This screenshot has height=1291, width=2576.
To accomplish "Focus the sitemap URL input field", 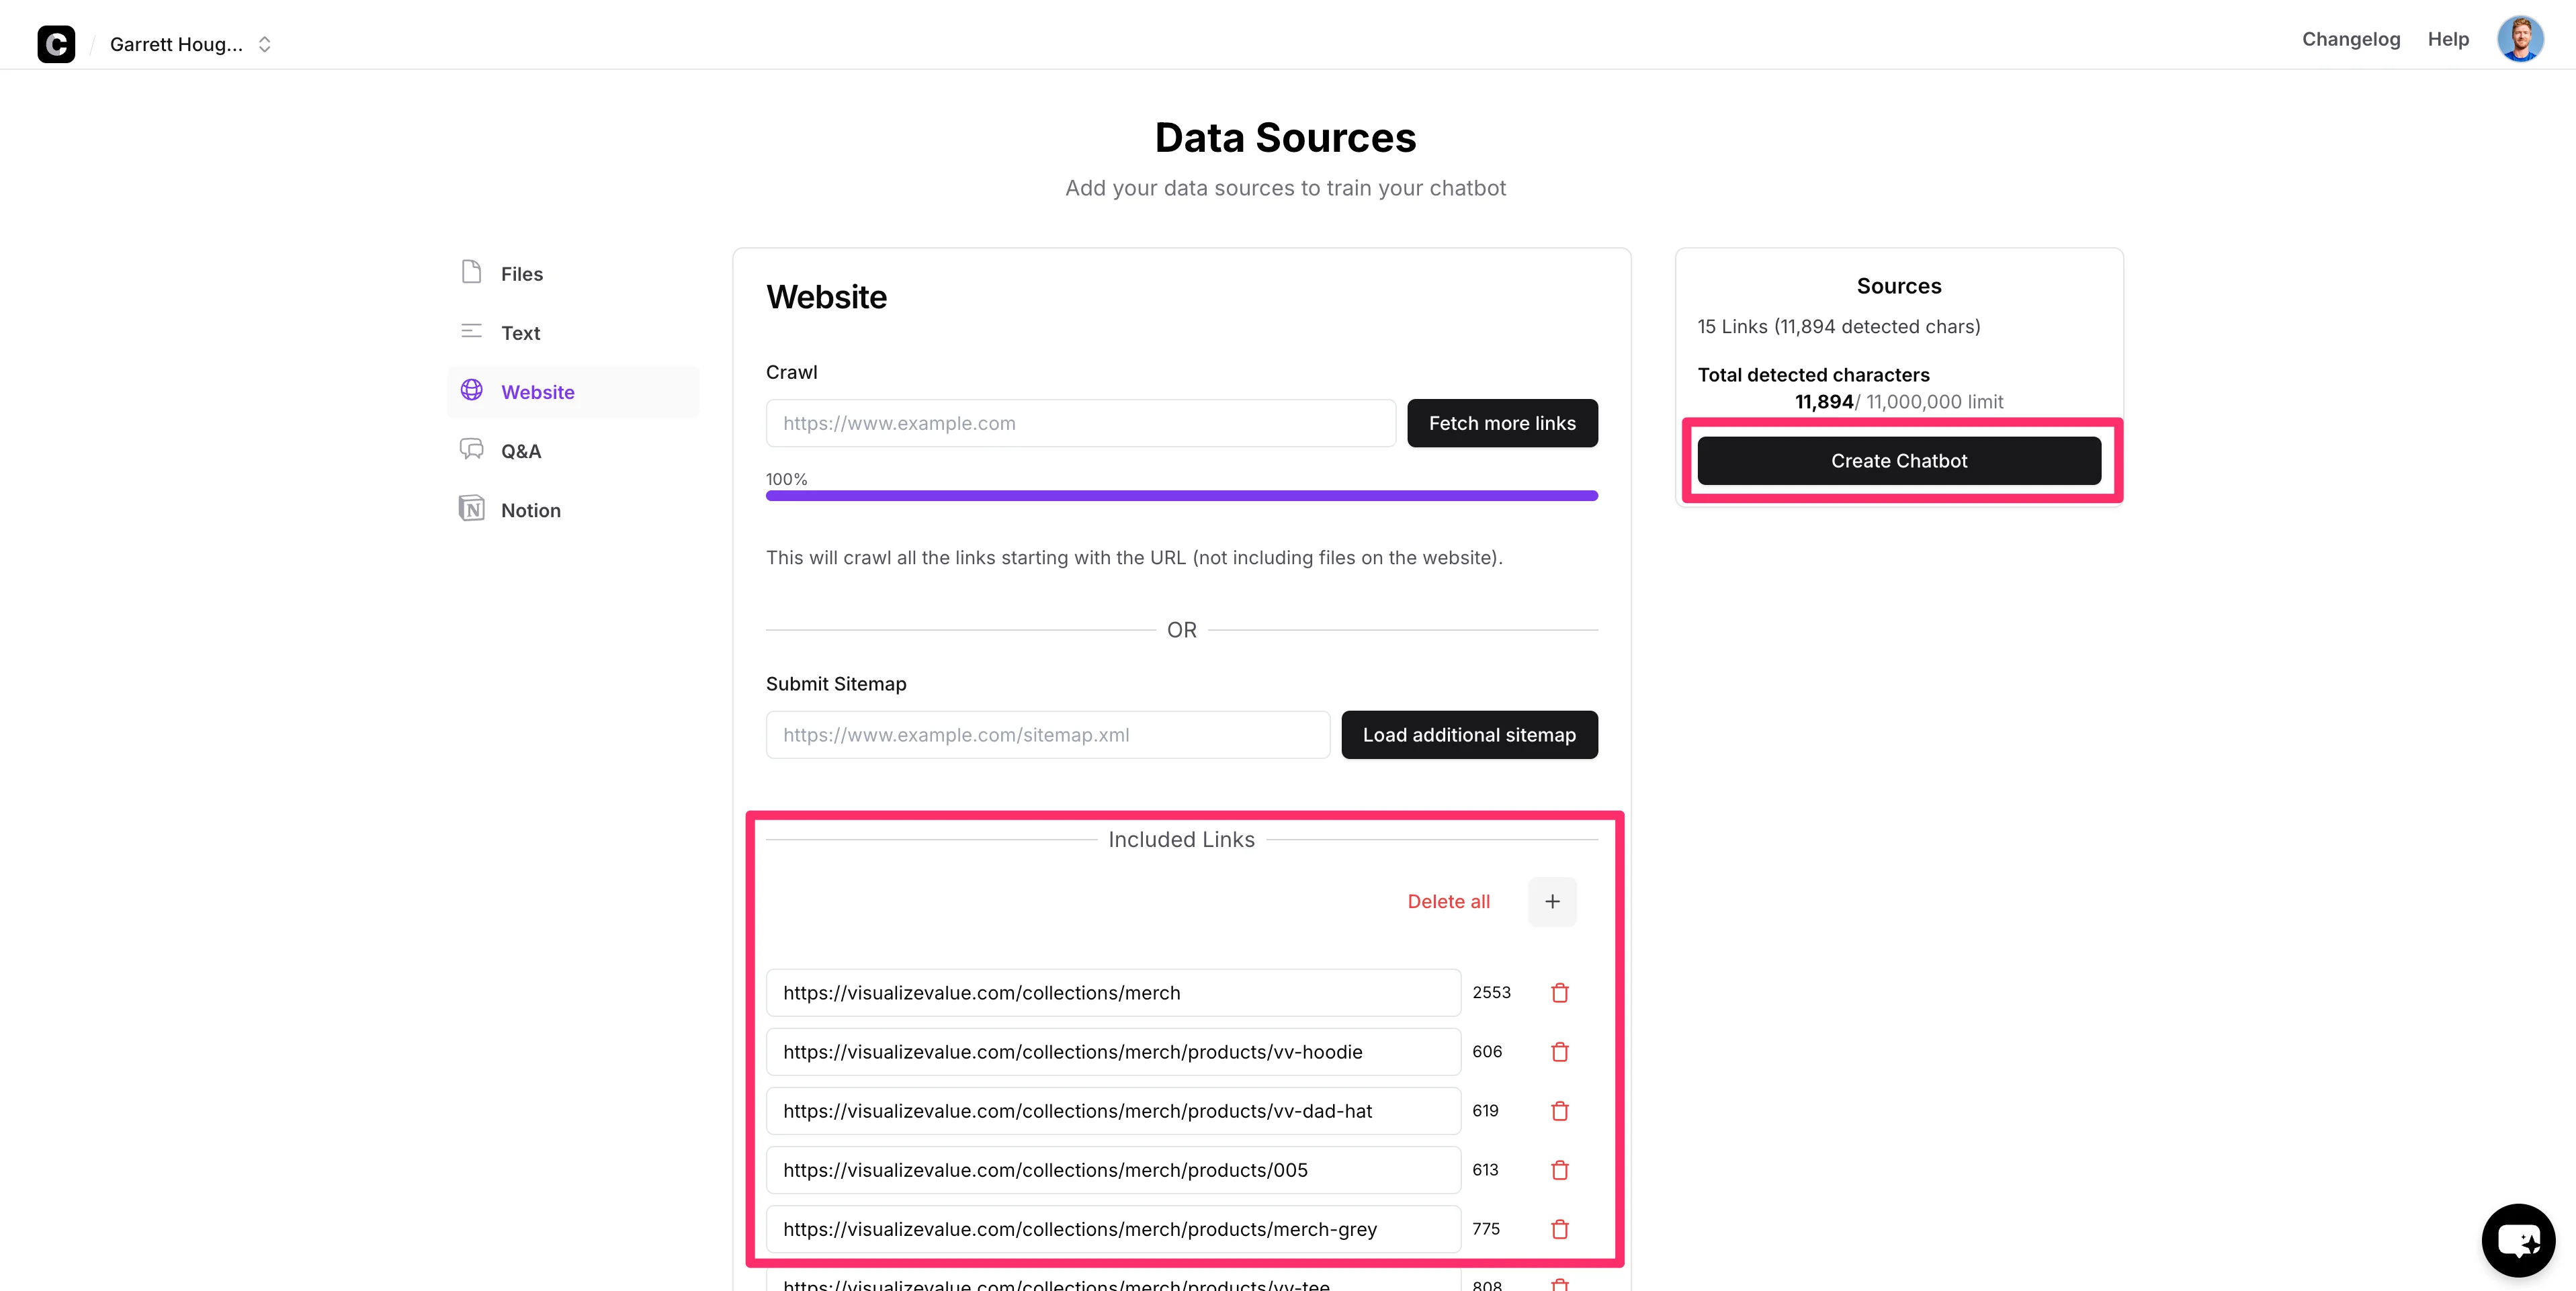I will click(x=1047, y=735).
